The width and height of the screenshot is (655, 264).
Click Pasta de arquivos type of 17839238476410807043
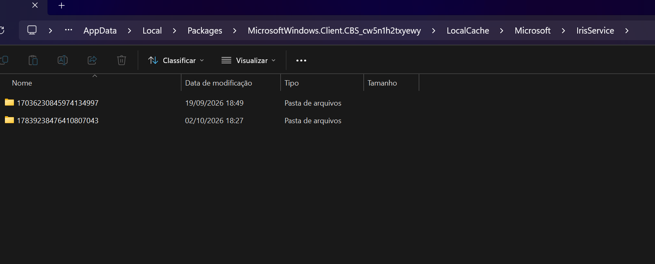coord(313,121)
